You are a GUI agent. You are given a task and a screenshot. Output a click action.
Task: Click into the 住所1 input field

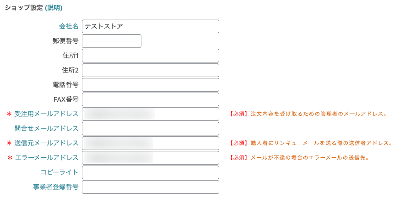[150, 56]
